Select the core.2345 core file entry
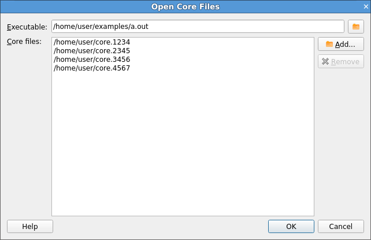 coord(92,51)
